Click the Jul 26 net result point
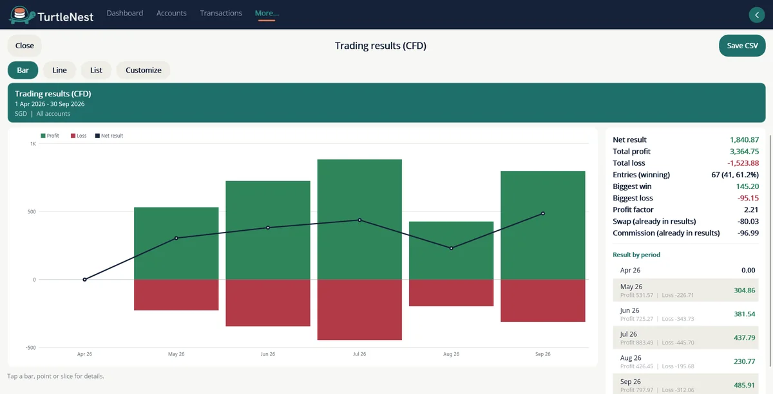Screen dimensions: 773x394 pos(359,220)
